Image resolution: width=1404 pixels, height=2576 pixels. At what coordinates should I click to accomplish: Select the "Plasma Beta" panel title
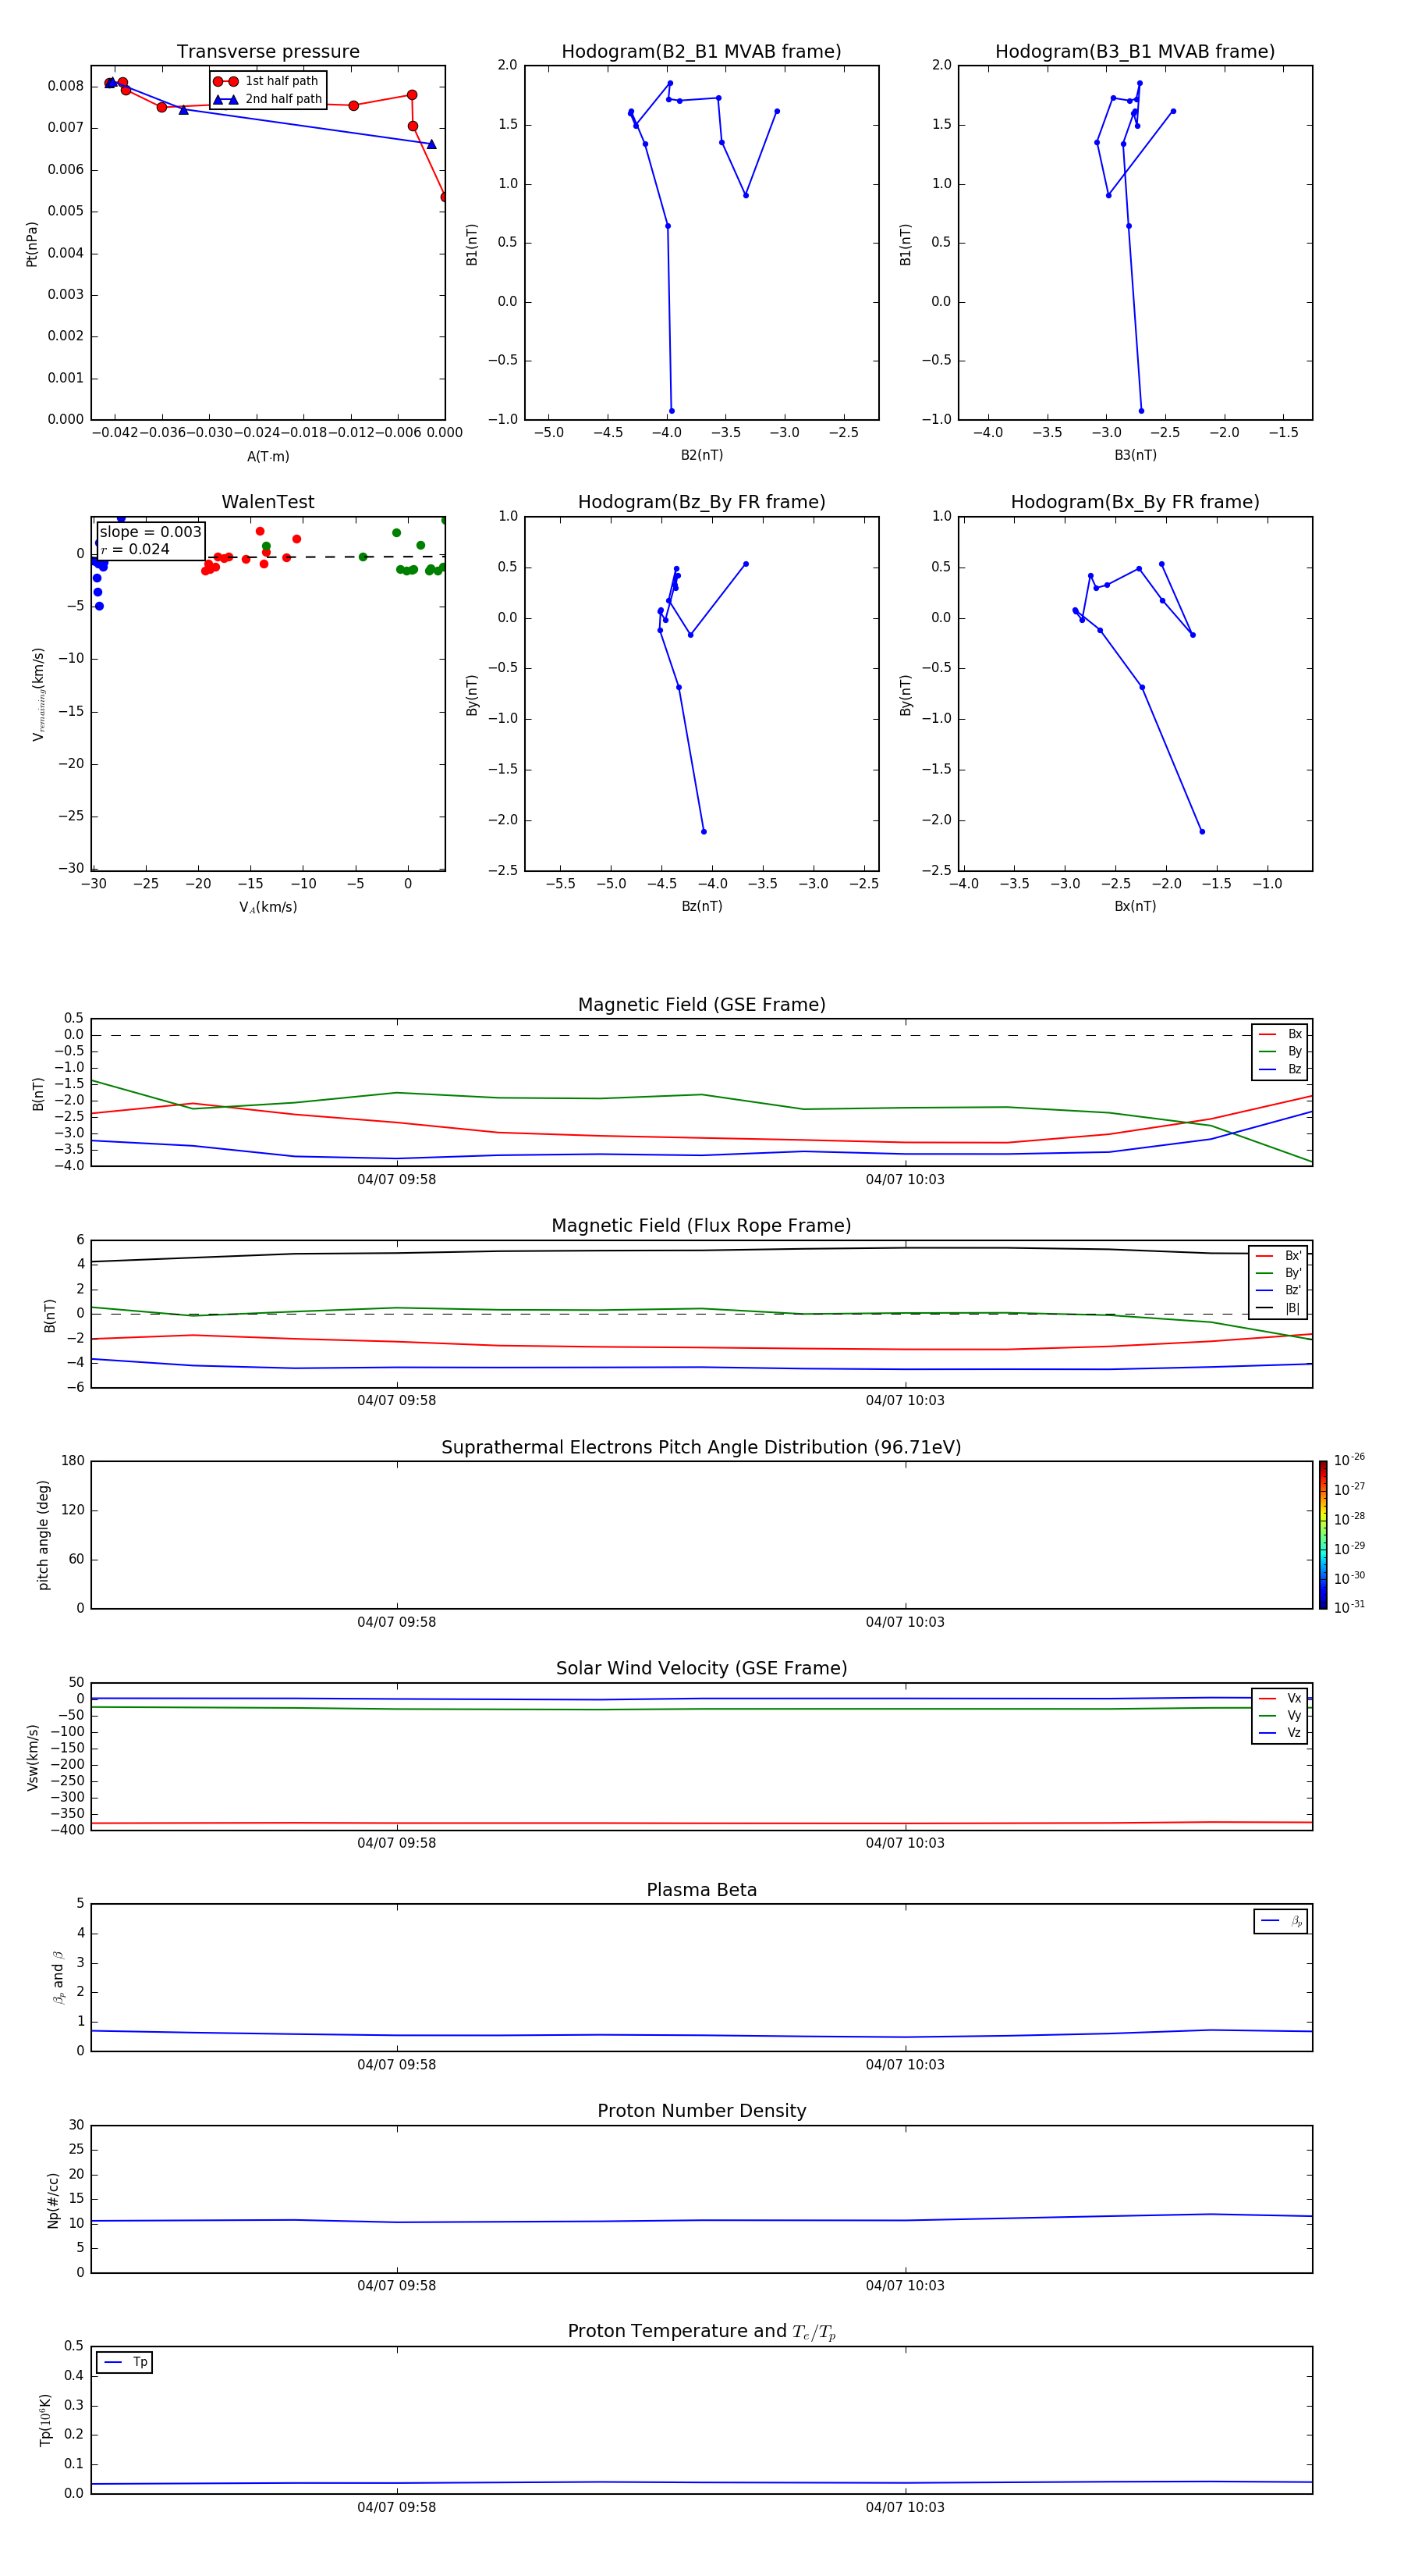[x=701, y=1890]
